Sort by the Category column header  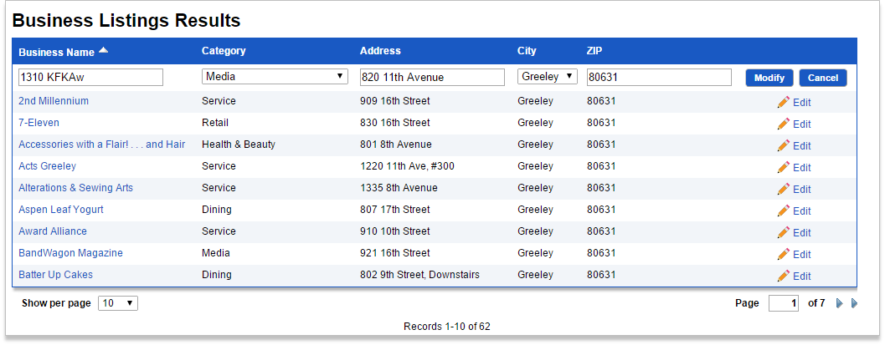pyautogui.click(x=224, y=51)
